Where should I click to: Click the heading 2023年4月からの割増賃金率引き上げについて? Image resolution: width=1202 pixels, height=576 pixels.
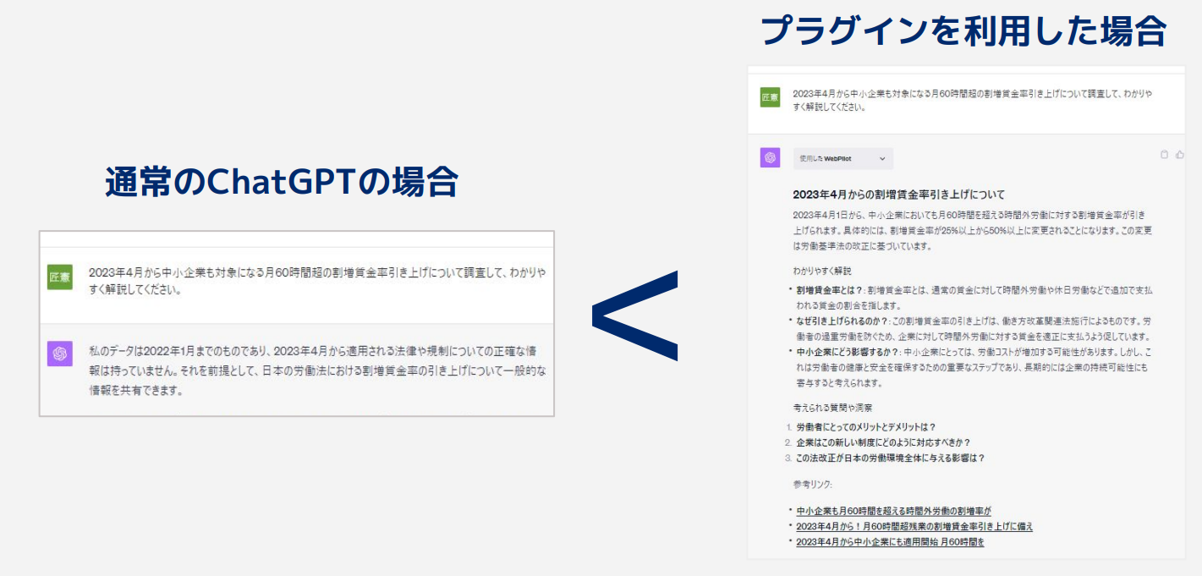[898, 195]
